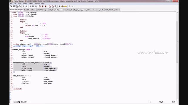Click commented '//assign signal_input' on line 28
The image size is (188, 105).
point(23,46)
